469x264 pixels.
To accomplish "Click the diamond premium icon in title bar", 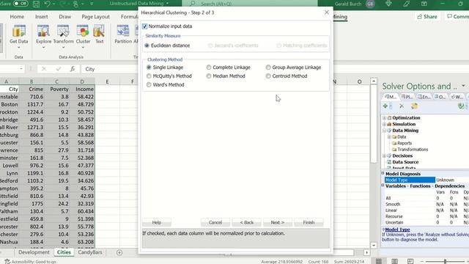I will coord(388,4).
